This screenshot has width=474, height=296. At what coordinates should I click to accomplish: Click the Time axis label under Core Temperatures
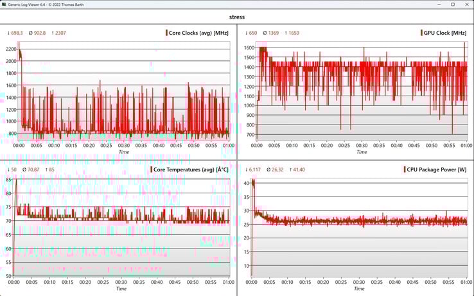(121, 289)
